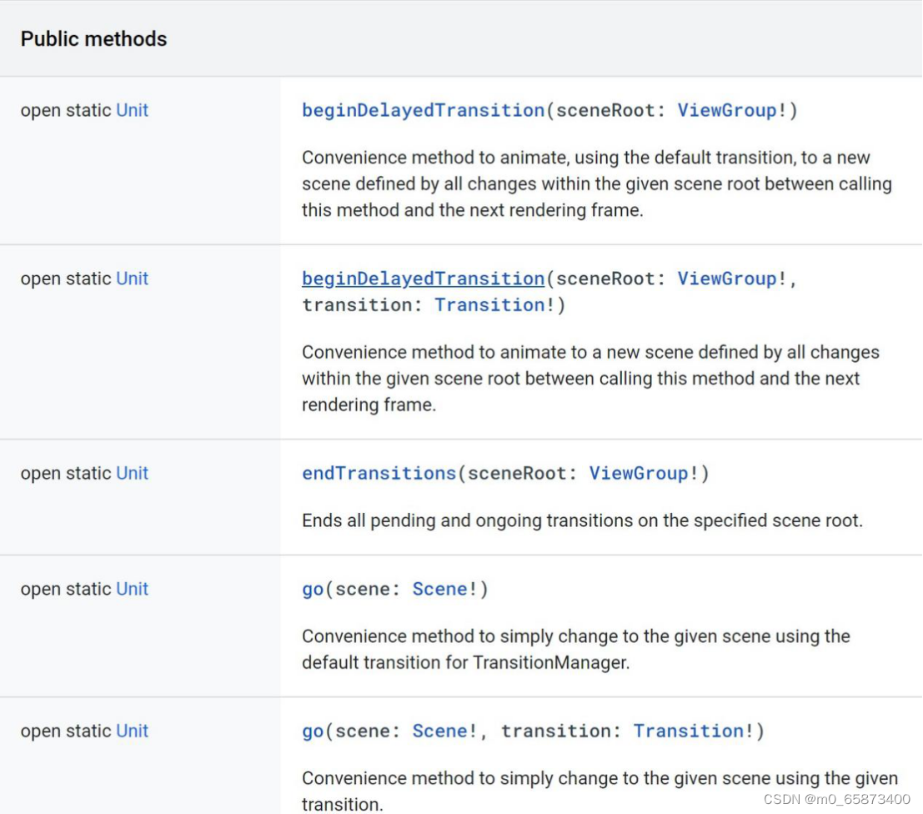This screenshot has height=814, width=923.
Task: Click Unit next to the go(scene: Scene!) method
Action: point(132,589)
